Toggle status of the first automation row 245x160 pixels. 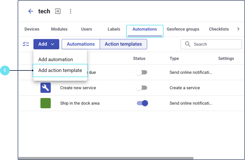click(x=141, y=73)
